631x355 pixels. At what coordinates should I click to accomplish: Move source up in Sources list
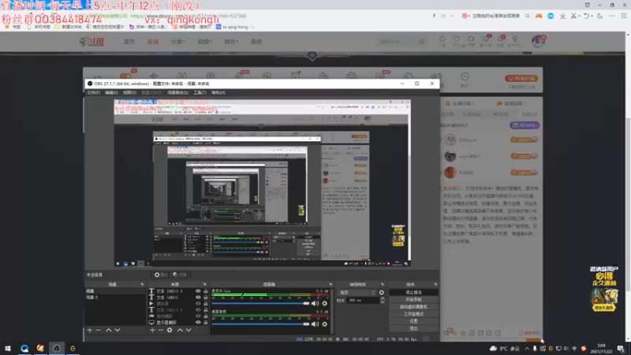click(180, 330)
